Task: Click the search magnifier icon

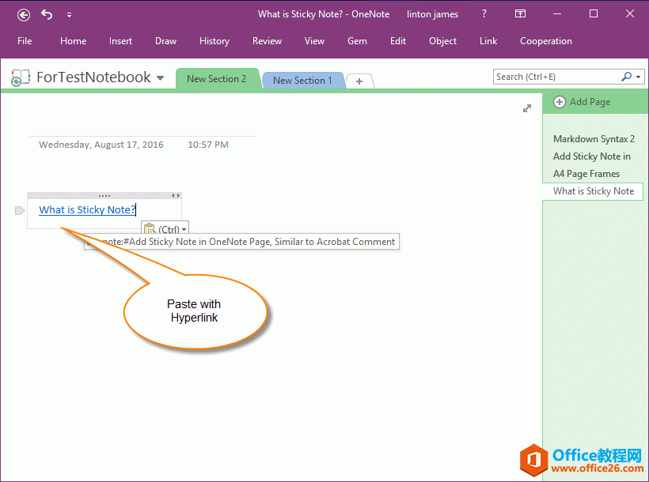Action: [x=626, y=77]
